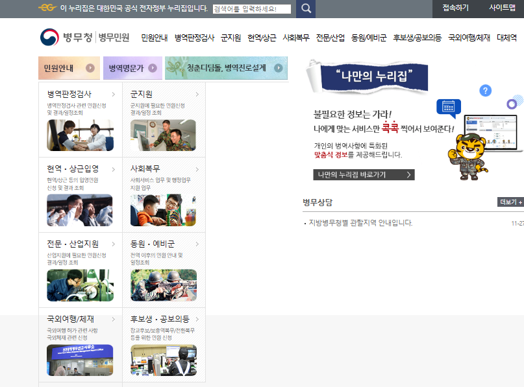This screenshot has height=387, width=524.
Task: Click the arrow icon on 민원안내 banner
Action: click(91, 68)
